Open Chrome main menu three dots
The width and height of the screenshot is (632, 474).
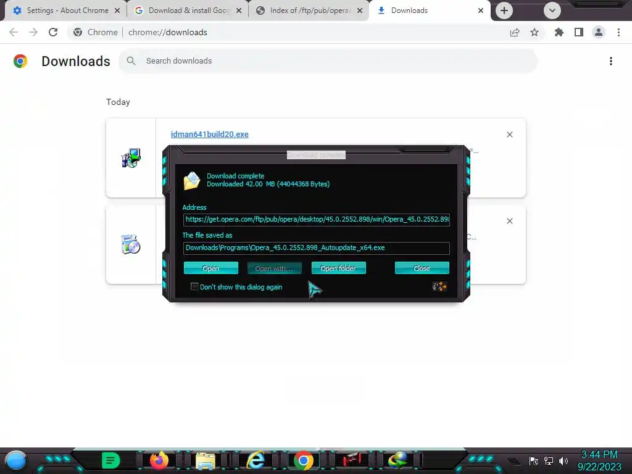pos(618,32)
